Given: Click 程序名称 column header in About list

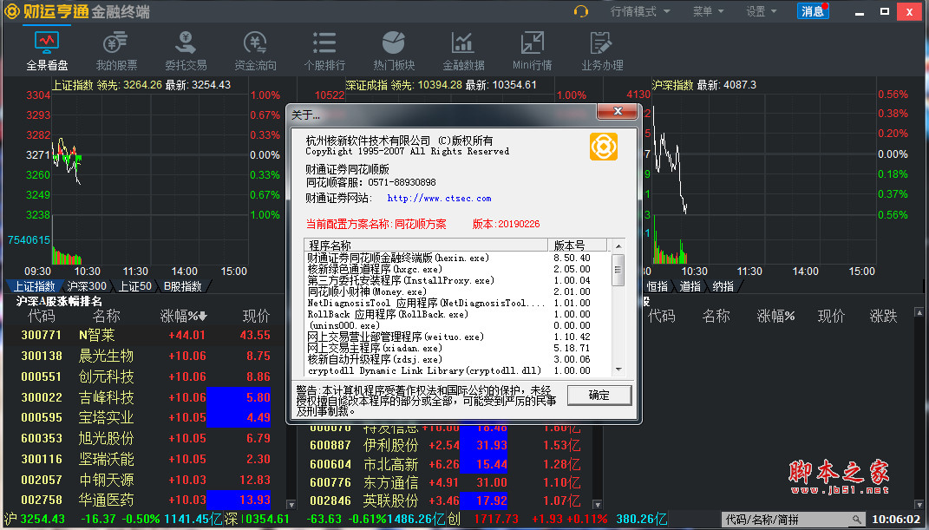Looking at the screenshot, I should pos(425,245).
